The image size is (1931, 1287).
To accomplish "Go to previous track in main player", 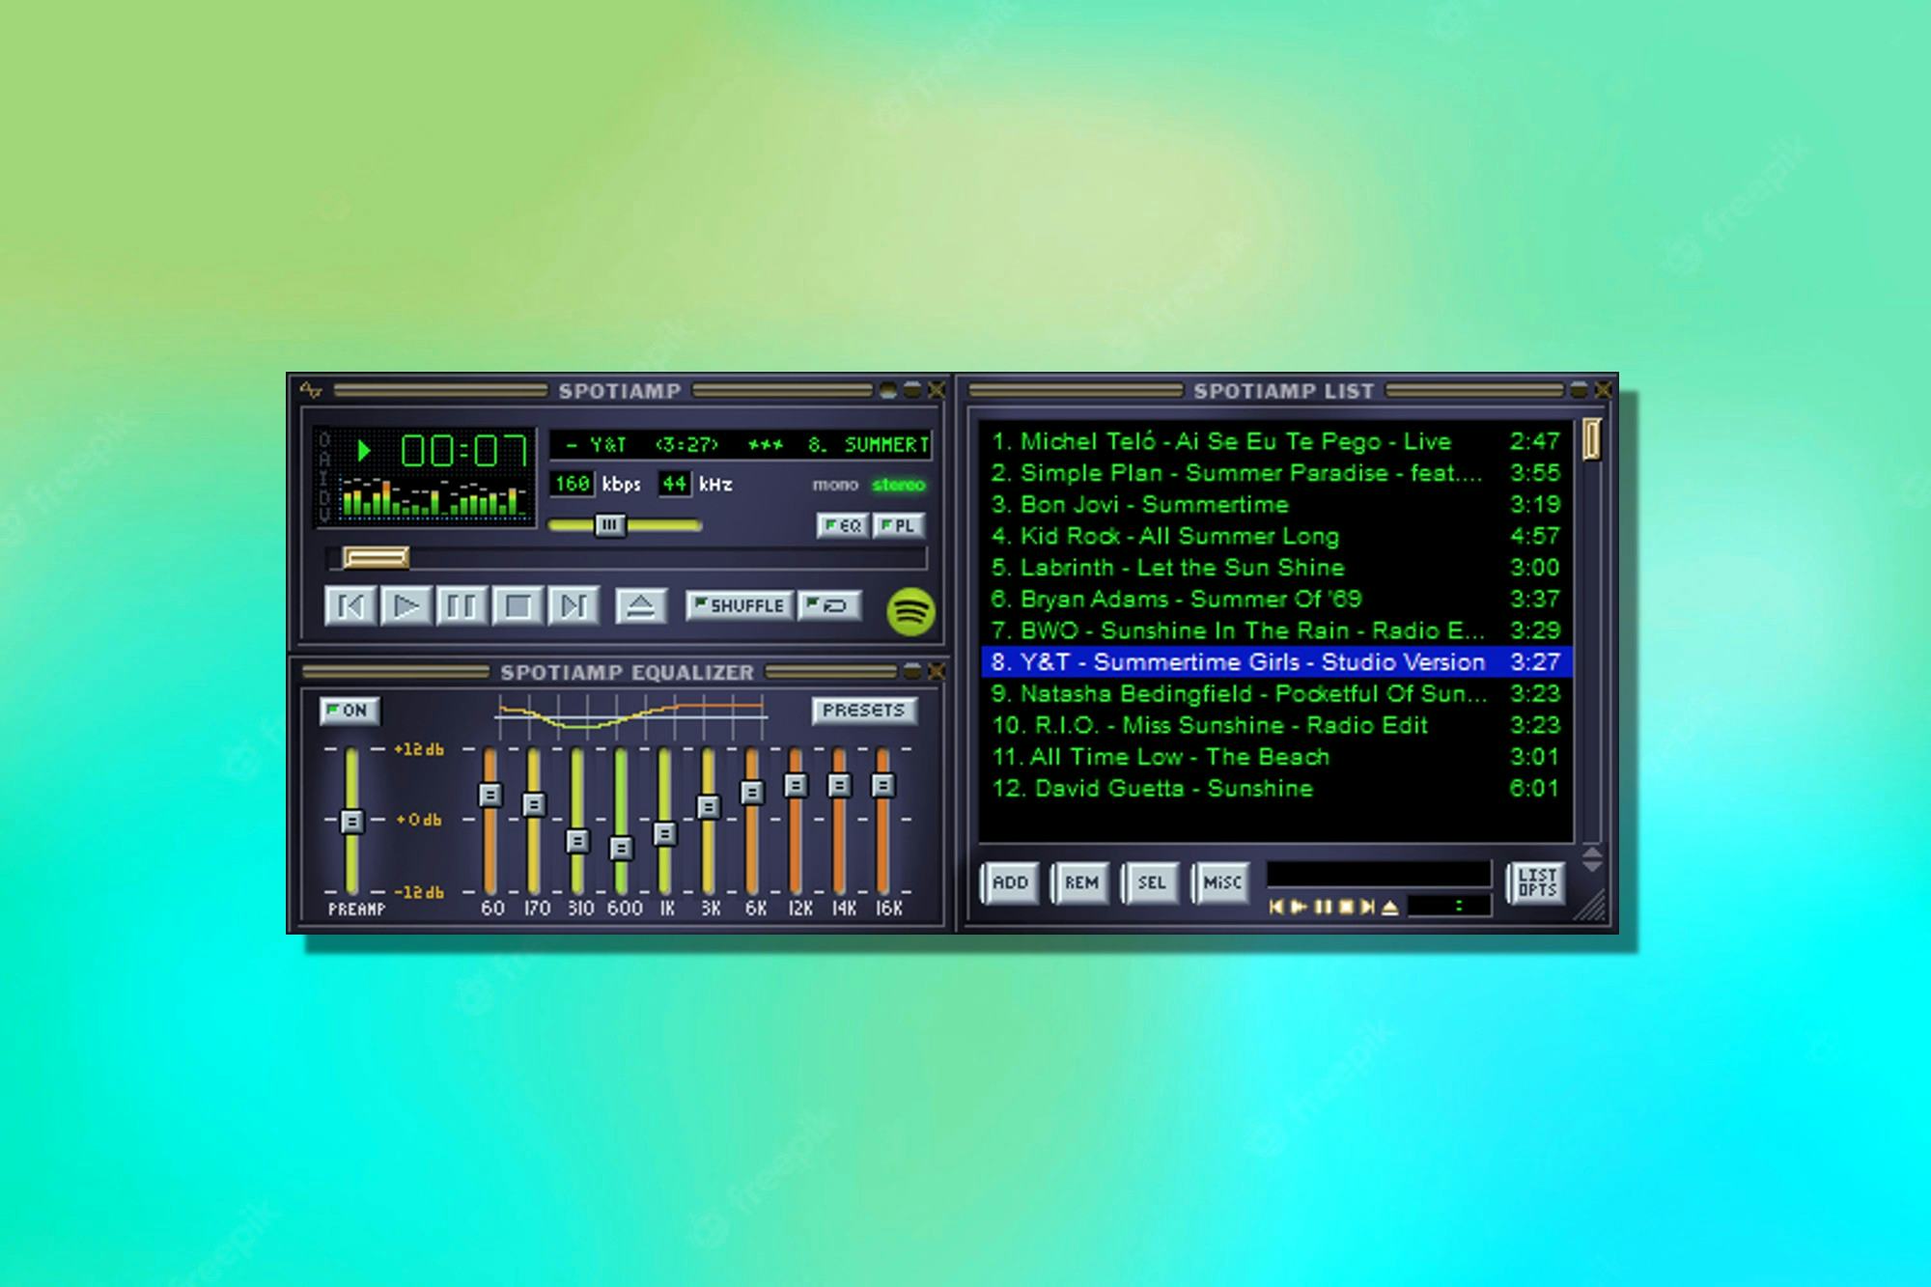I will (350, 606).
